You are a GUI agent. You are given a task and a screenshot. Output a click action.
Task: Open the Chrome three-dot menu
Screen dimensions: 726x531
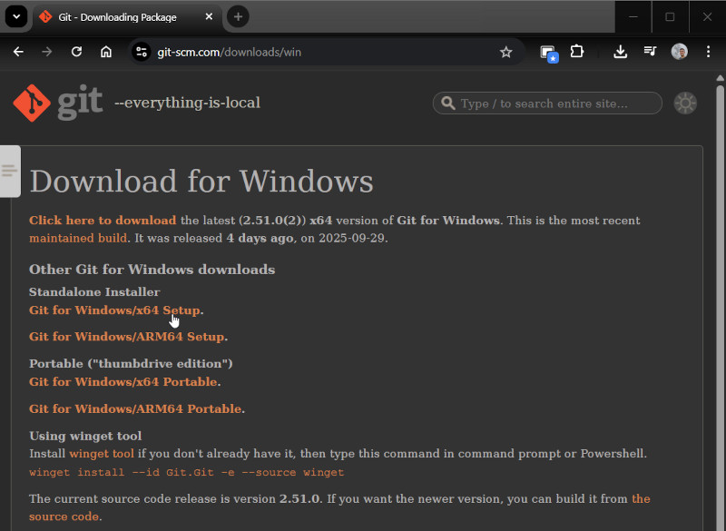tap(708, 52)
